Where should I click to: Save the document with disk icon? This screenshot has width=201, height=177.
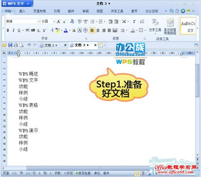(x=10, y=45)
